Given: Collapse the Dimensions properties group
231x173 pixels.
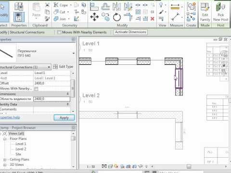Looking at the screenshot, I should 67,94.
